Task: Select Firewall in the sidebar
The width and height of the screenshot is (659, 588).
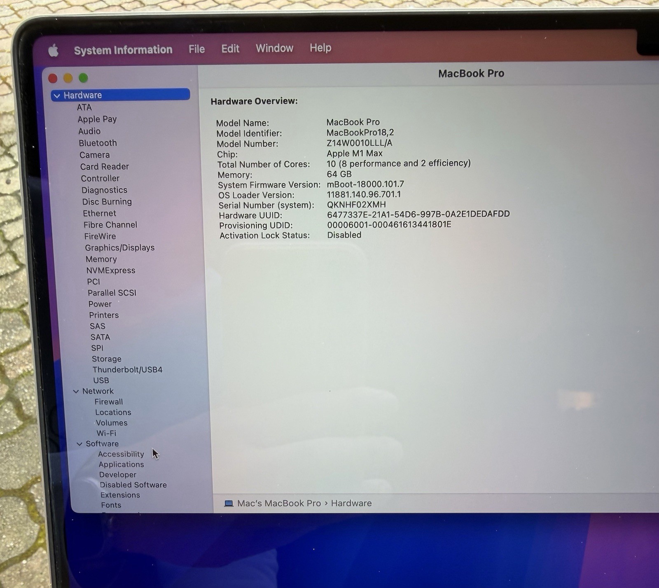Action: pos(109,402)
